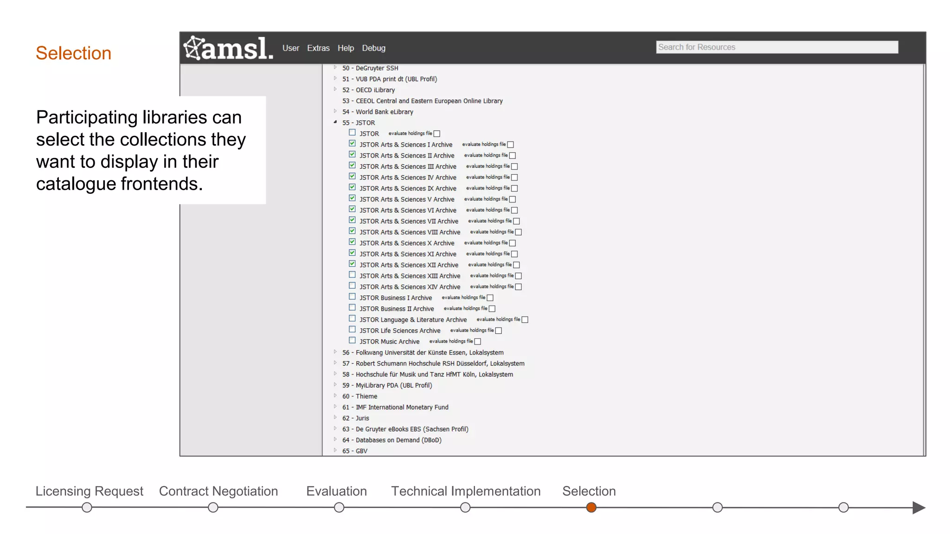
Task: Uncheck JSTOR Arts & Sciences VII Archive
Action: tap(352, 220)
